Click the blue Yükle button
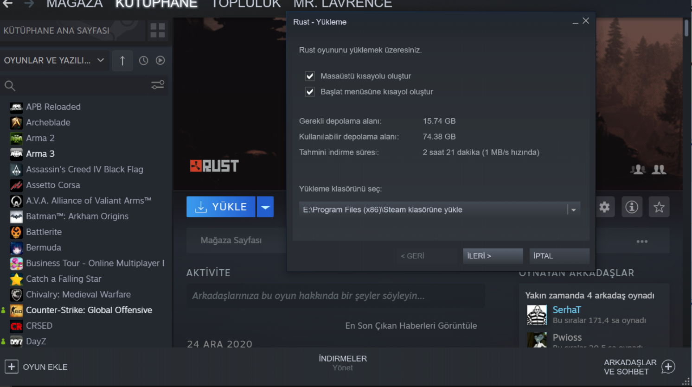692x387 pixels. (221, 207)
